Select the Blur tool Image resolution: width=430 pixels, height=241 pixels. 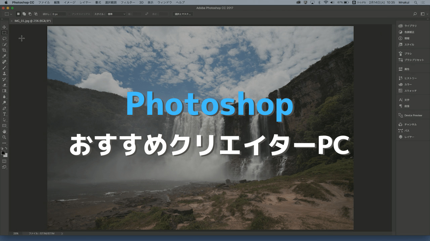pos(4,97)
